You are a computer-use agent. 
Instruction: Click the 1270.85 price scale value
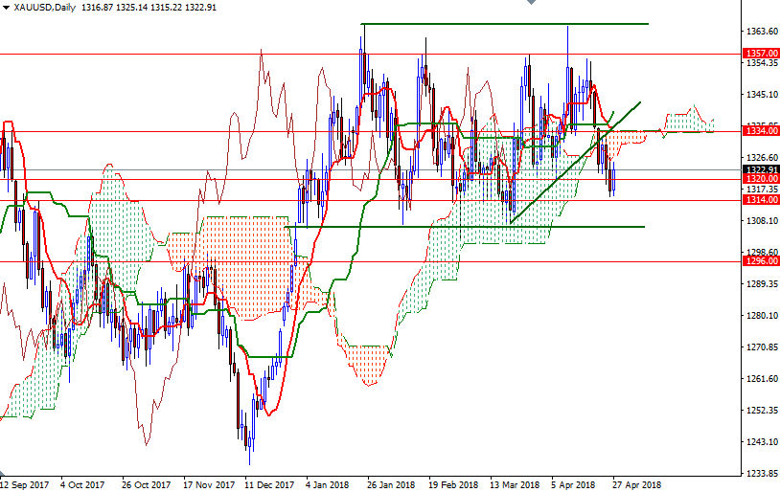pyautogui.click(x=762, y=347)
